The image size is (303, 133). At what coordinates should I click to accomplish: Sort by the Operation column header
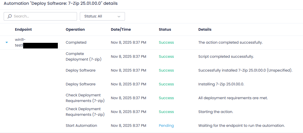[x=75, y=29]
